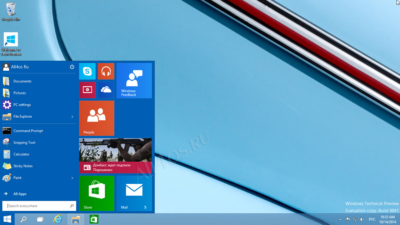
Task: Launch Snipping Tool
Action: click(39, 143)
